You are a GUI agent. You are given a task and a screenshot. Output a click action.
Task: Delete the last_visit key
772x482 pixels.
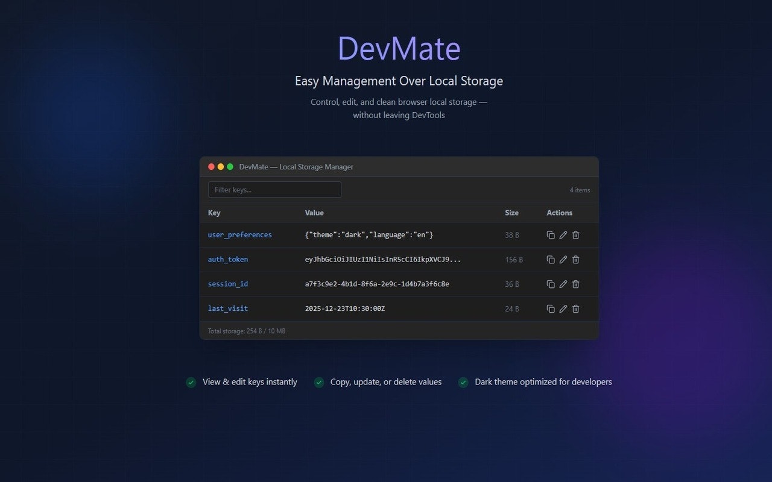click(x=575, y=308)
